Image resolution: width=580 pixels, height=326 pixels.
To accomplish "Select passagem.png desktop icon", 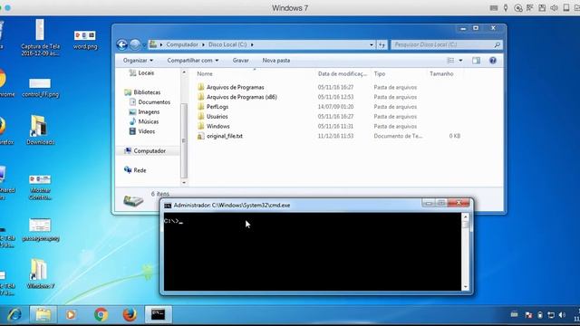I will coord(40,230).
